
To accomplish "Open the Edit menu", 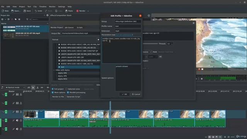I will (8, 7).
